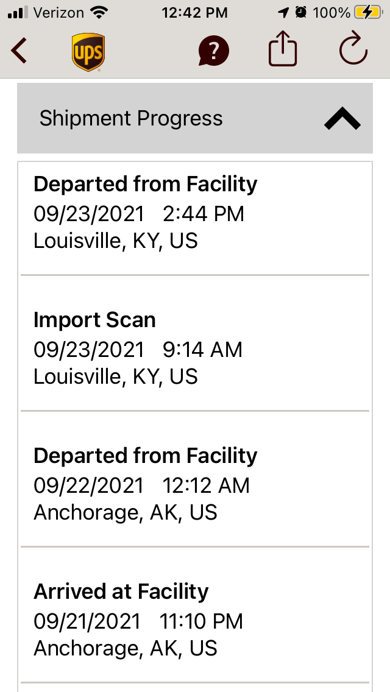390x692 pixels.
Task: Tap the battery status icon
Action: 369,12
